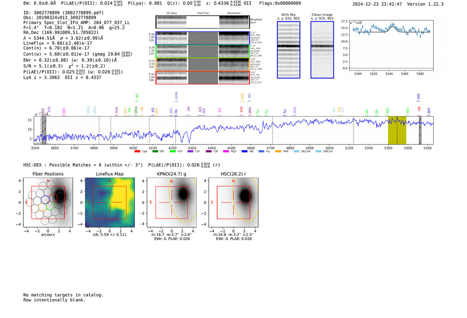Click the NeVI line label above spectrum

(x=176, y=97)
